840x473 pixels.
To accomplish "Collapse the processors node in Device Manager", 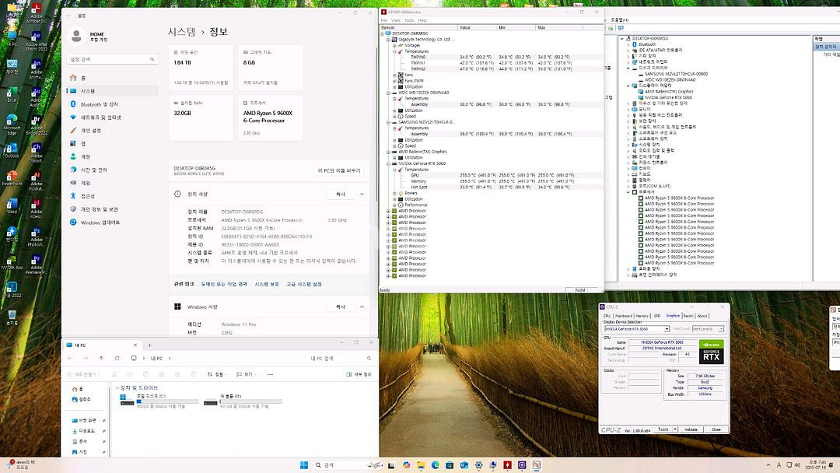I will (x=628, y=192).
